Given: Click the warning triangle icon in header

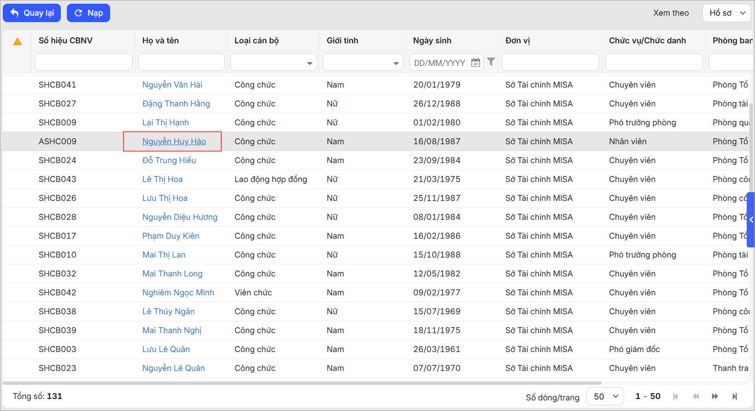Looking at the screenshot, I should pos(18,41).
